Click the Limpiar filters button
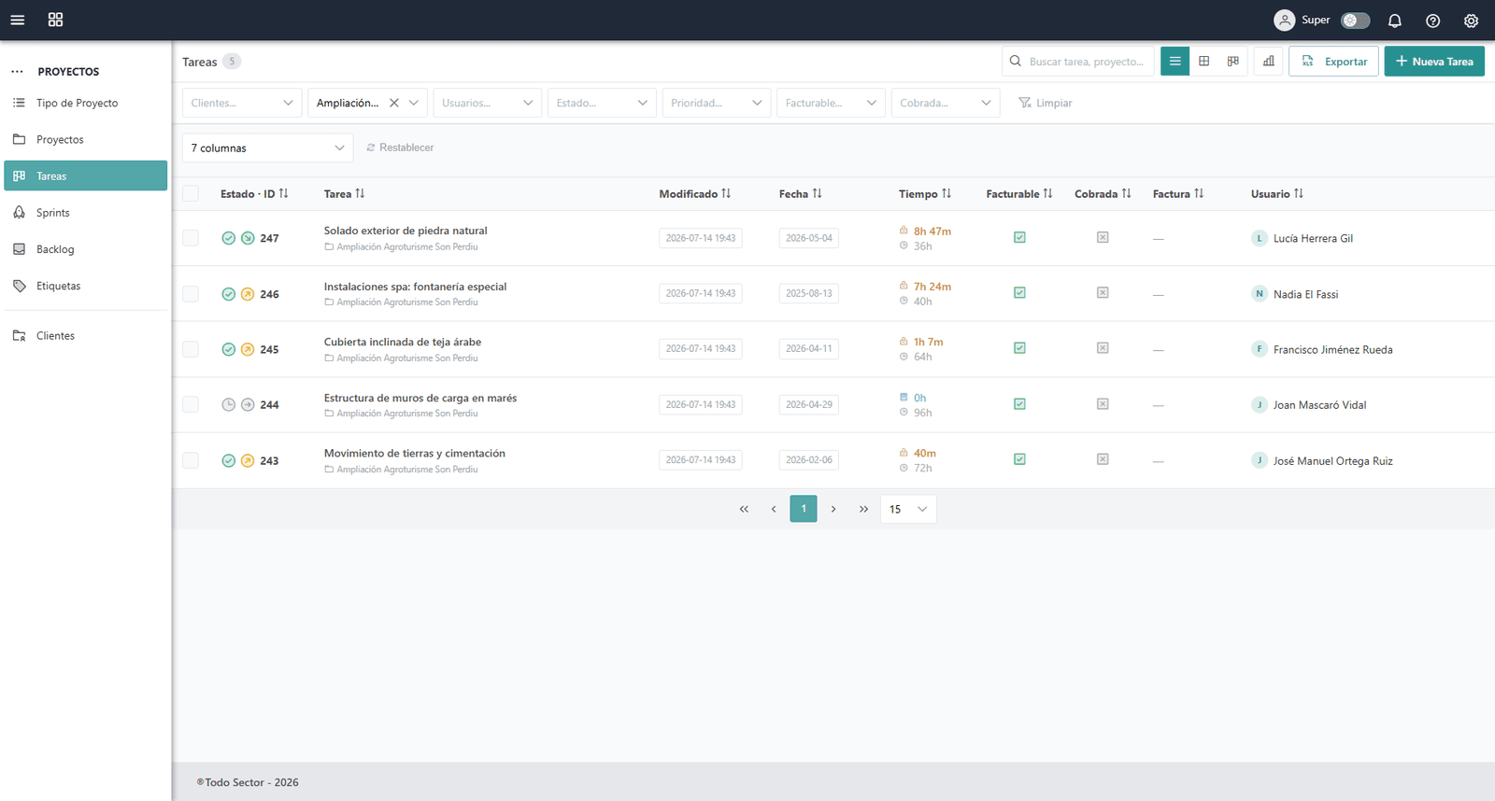Image resolution: width=1495 pixels, height=801 pixels. click(x=1046, y=103)
